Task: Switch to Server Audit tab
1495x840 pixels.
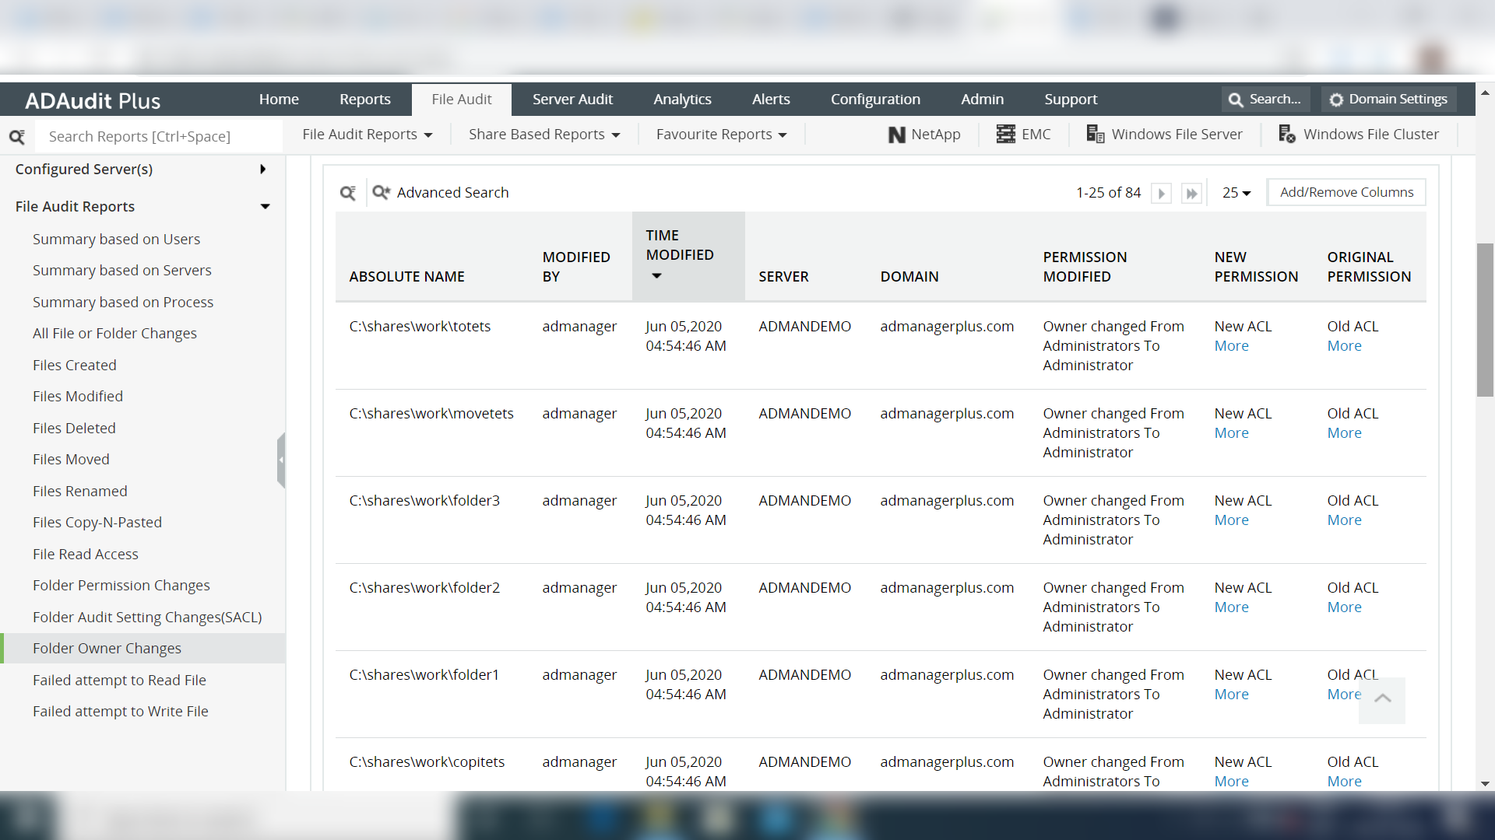Action: coord(572,100)
